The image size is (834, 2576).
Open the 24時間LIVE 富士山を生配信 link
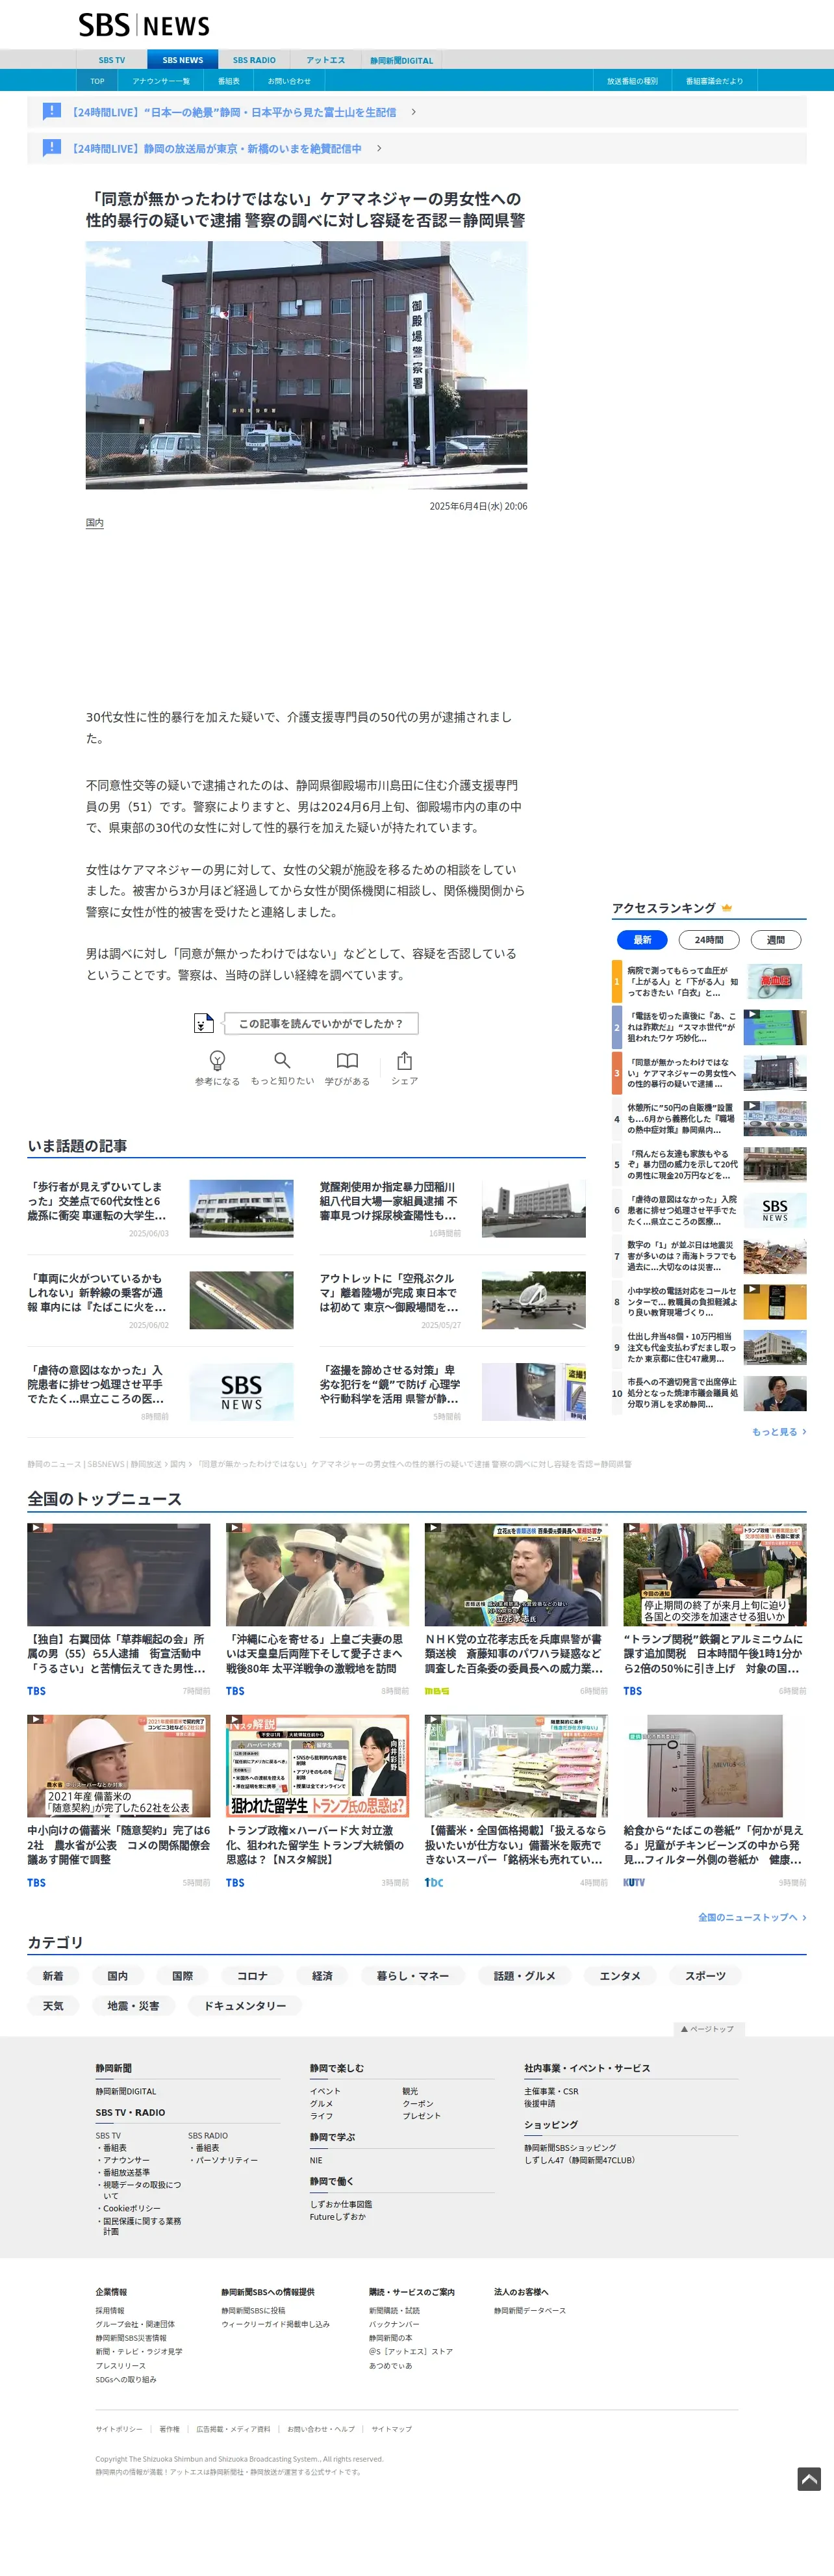232,112
